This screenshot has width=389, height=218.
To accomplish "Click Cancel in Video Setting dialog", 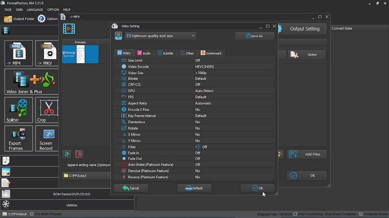I will (131, 188).
